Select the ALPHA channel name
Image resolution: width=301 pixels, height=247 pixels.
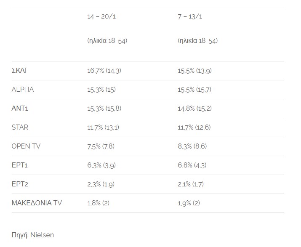pos(23,90)
